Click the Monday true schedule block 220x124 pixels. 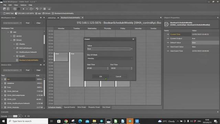click(x=61, y=57)
